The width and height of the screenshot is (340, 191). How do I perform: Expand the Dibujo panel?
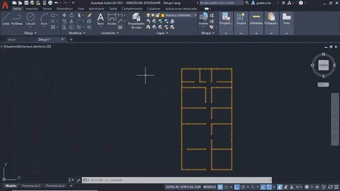click(x=30, y=33)
